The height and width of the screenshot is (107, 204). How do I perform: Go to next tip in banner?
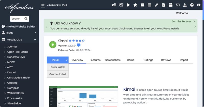[195, 26]
